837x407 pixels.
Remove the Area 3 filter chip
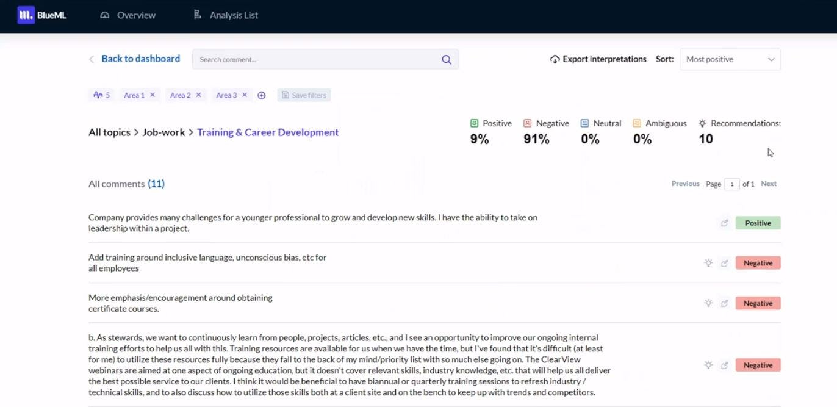(x=245, y=95)
